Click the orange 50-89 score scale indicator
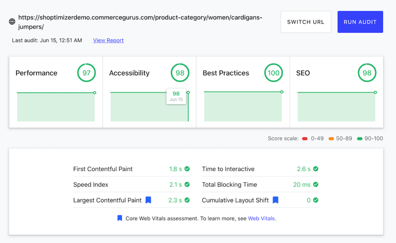Image resolution: width=396 pixels, height=243 pixels. click(x=331, y=138)
